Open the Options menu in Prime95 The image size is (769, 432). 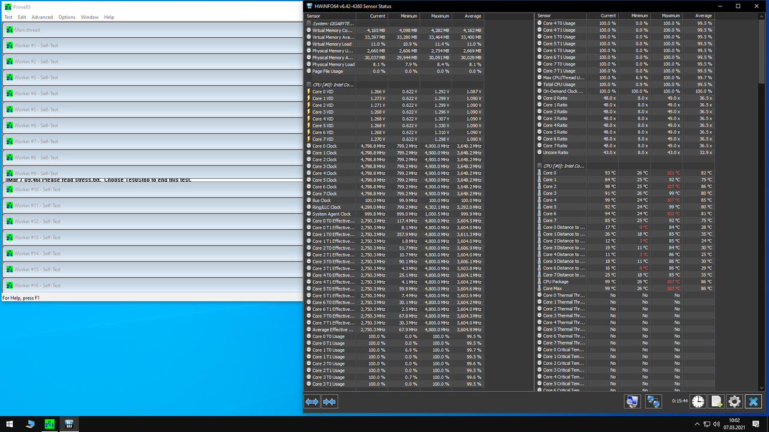tap(67, 17)
